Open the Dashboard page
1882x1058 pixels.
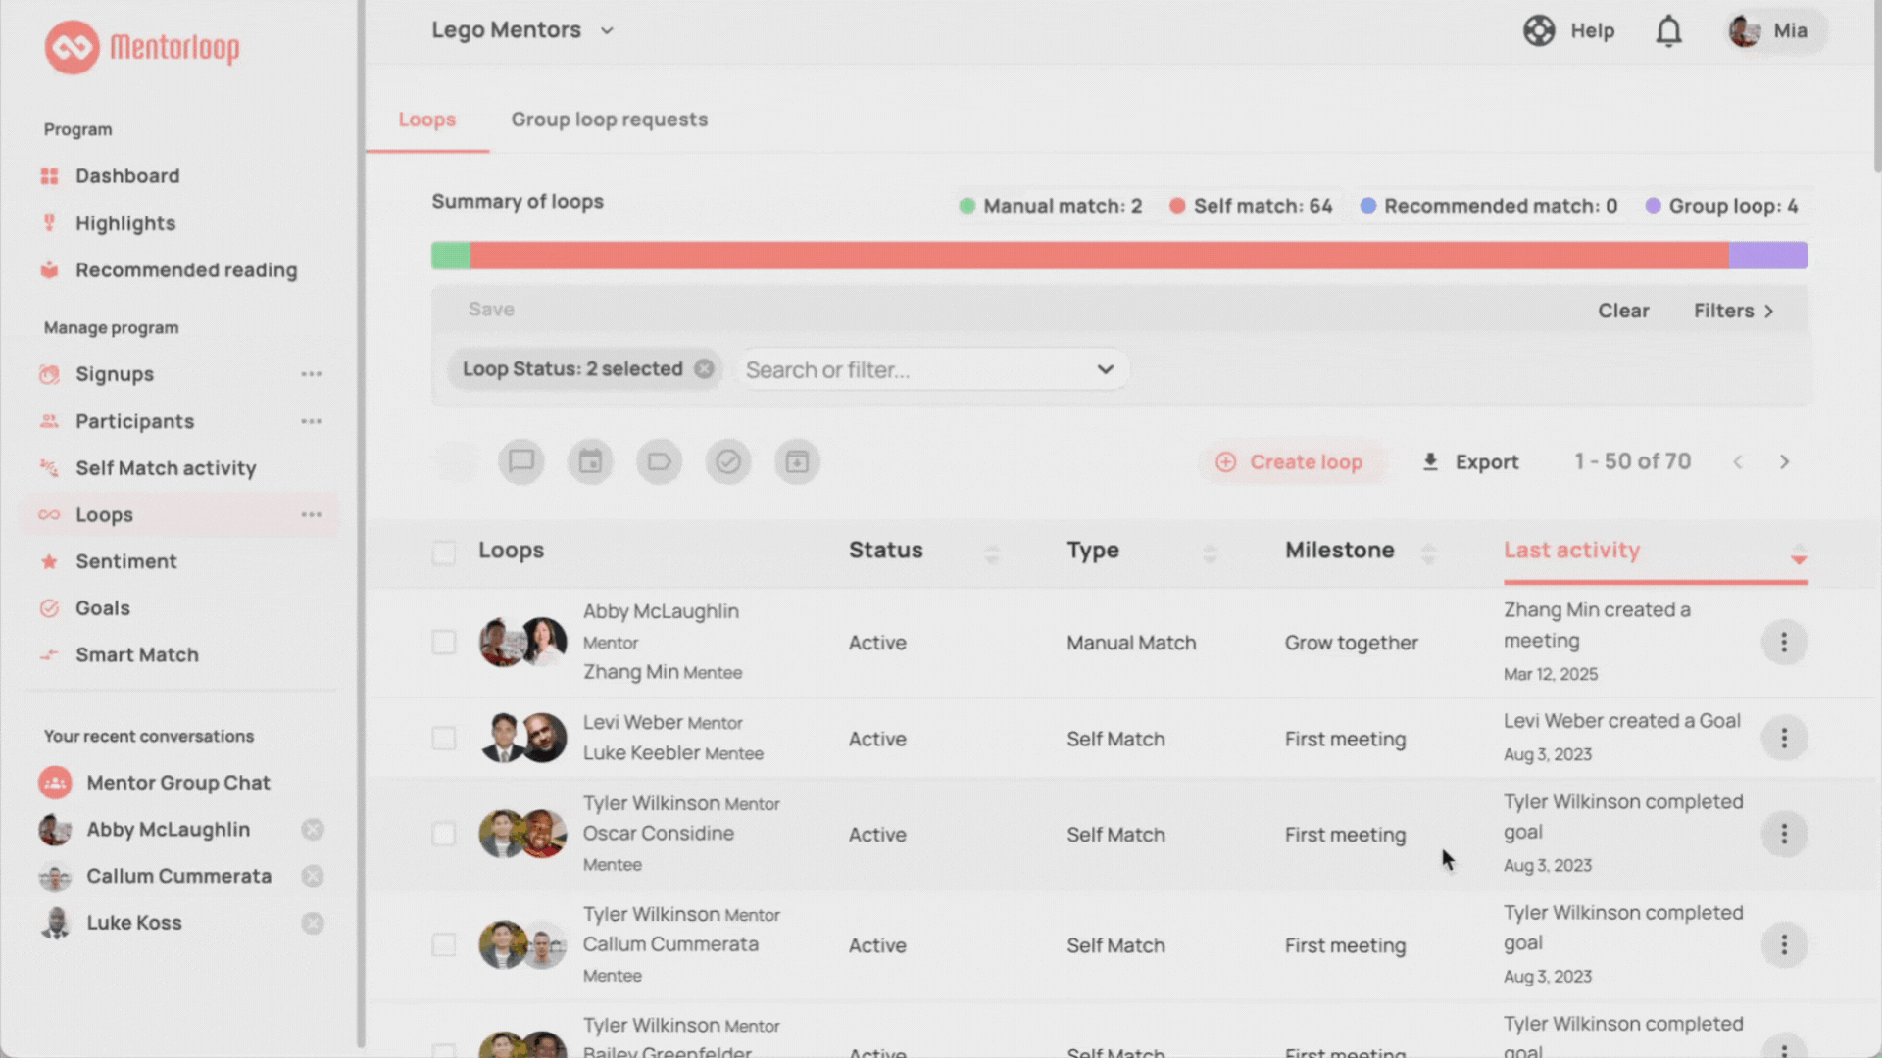tap(127, 176)
